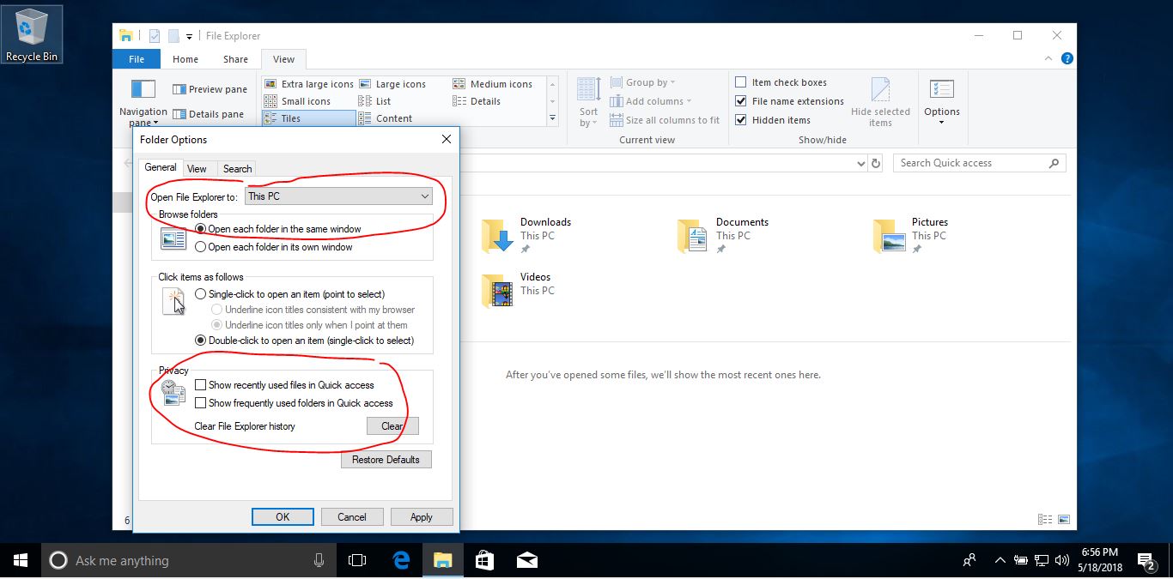
Task: Expand the layout gallery more arrow
Action: [x=552, y=118]
